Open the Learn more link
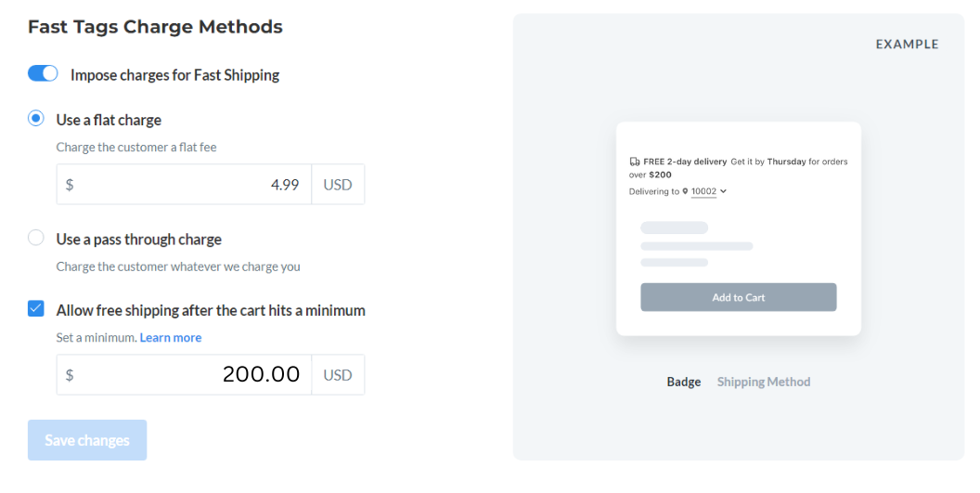 pyautogui.click(x=171, y=338)
